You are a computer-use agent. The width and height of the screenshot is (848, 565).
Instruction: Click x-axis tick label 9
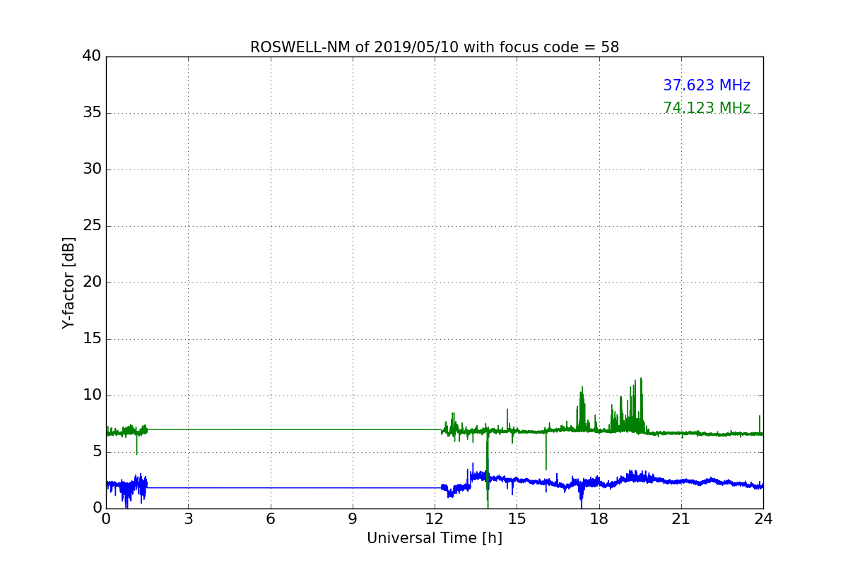click(353, 519)
